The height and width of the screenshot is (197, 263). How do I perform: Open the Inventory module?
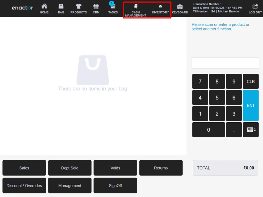coord(160,8)
